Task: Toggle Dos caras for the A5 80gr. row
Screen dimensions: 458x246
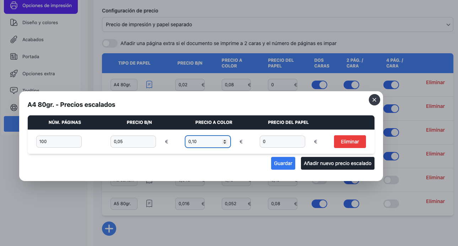Action: 319,204
